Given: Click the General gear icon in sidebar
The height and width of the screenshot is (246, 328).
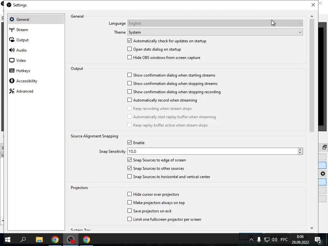Looking at the screenshot, I should click(x=12, y=19).
